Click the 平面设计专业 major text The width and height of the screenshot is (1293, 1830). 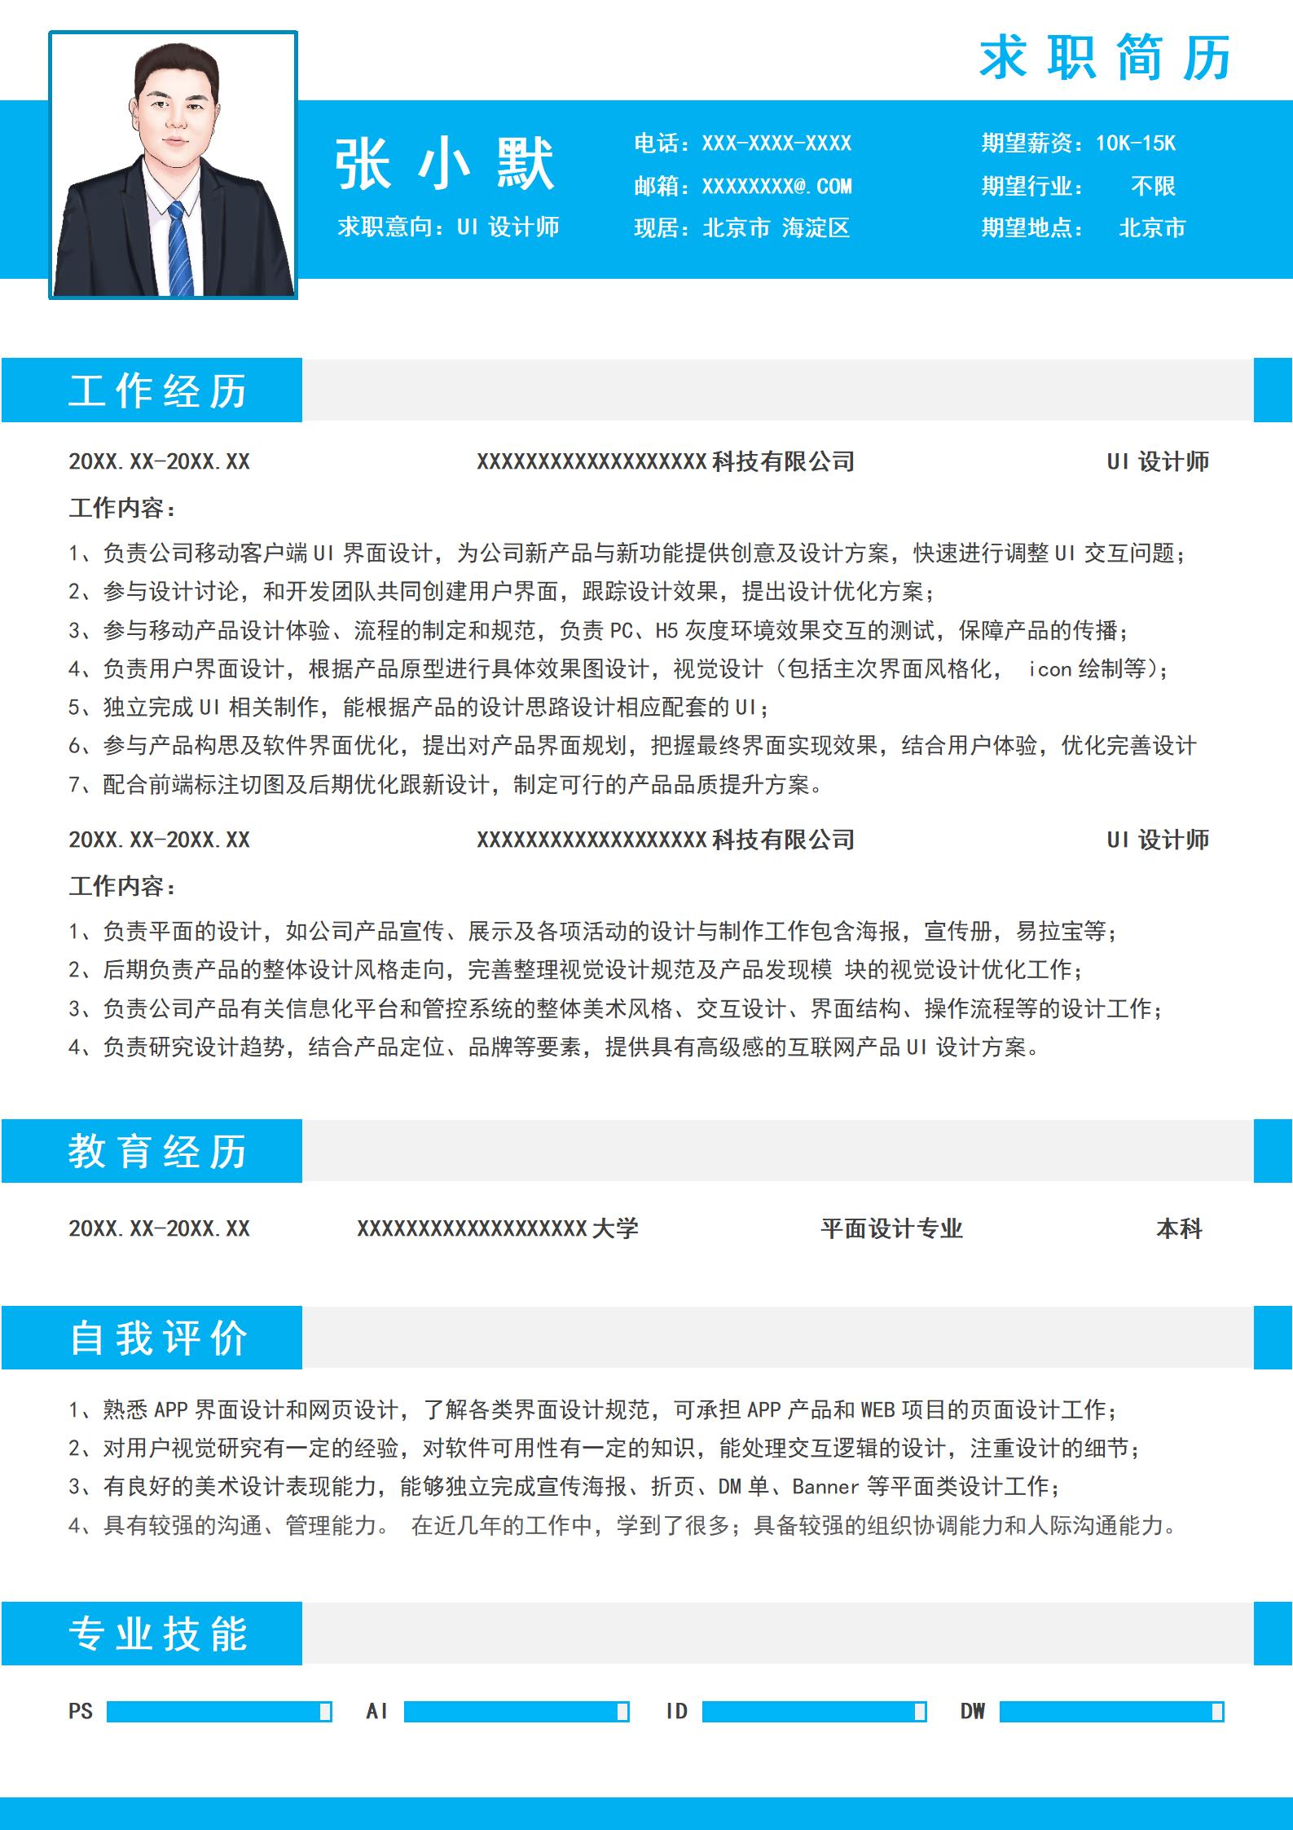tap(891, 1228)
